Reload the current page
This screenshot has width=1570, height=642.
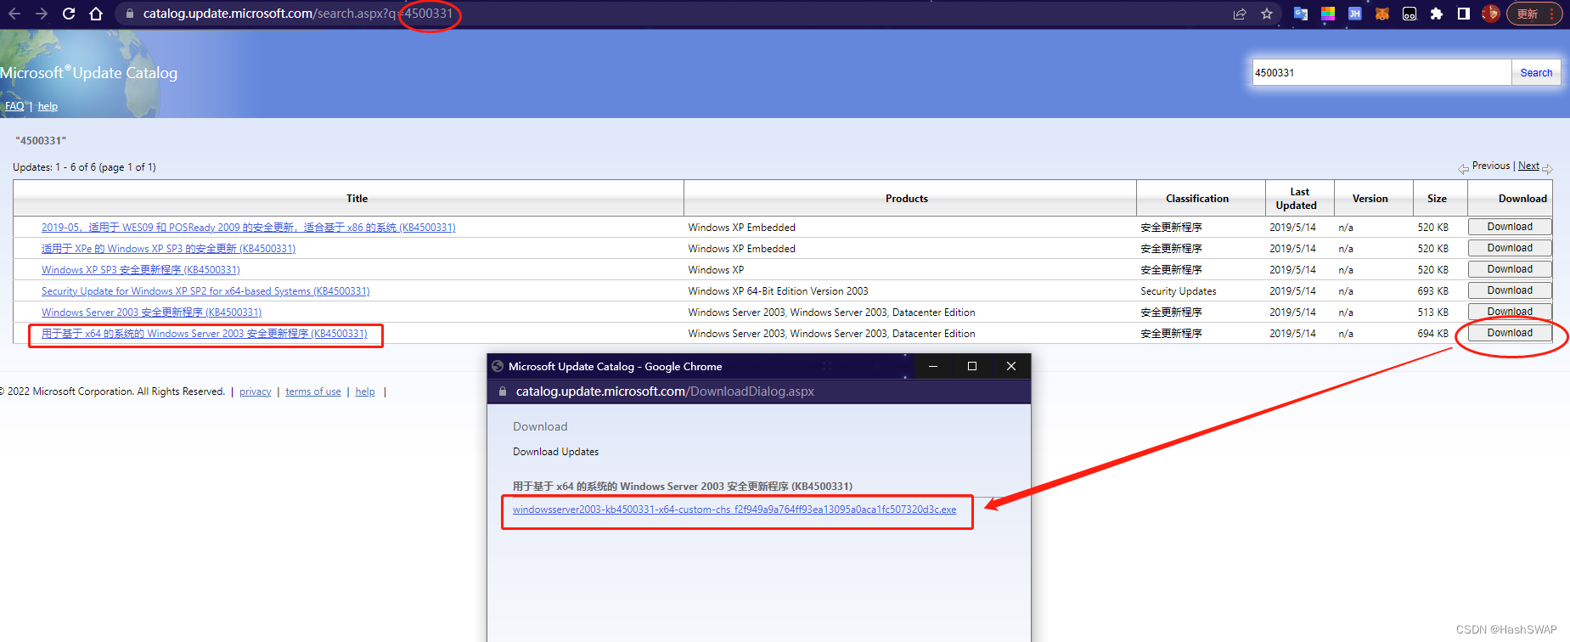(69, 14)
